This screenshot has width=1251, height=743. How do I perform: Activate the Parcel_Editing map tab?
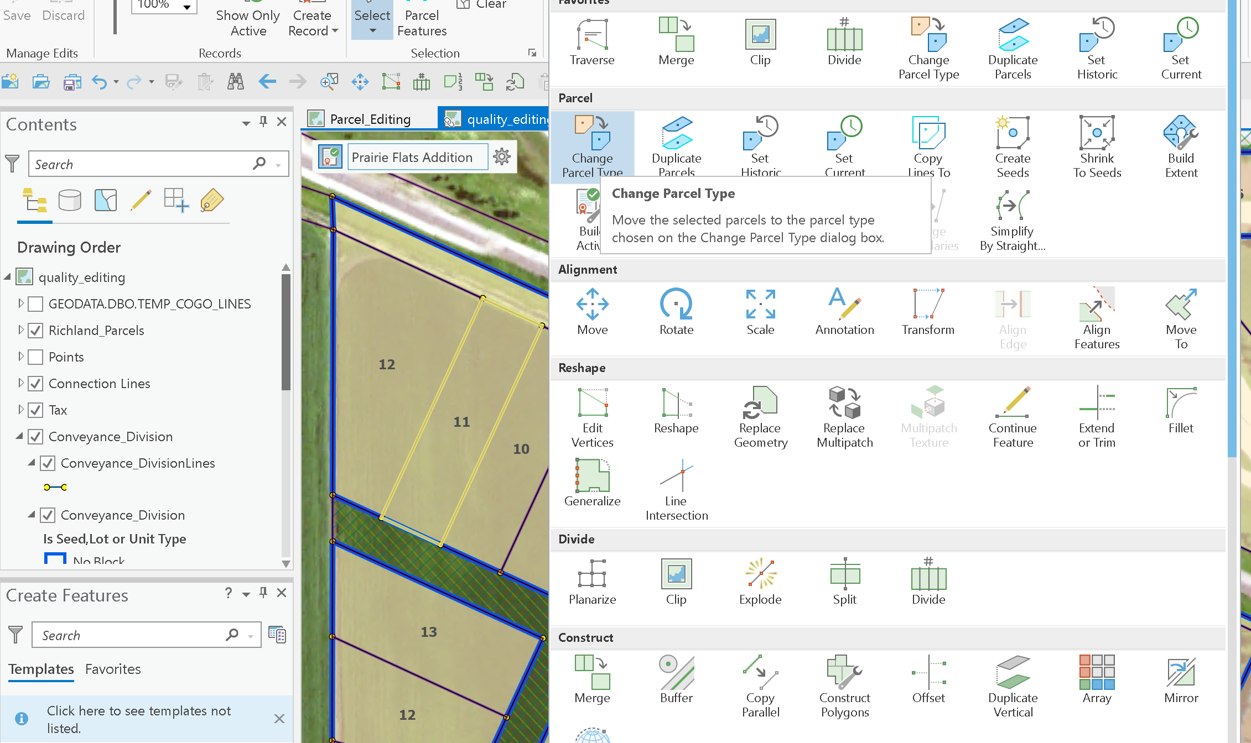pyautogui.click(x=370, y=118)
